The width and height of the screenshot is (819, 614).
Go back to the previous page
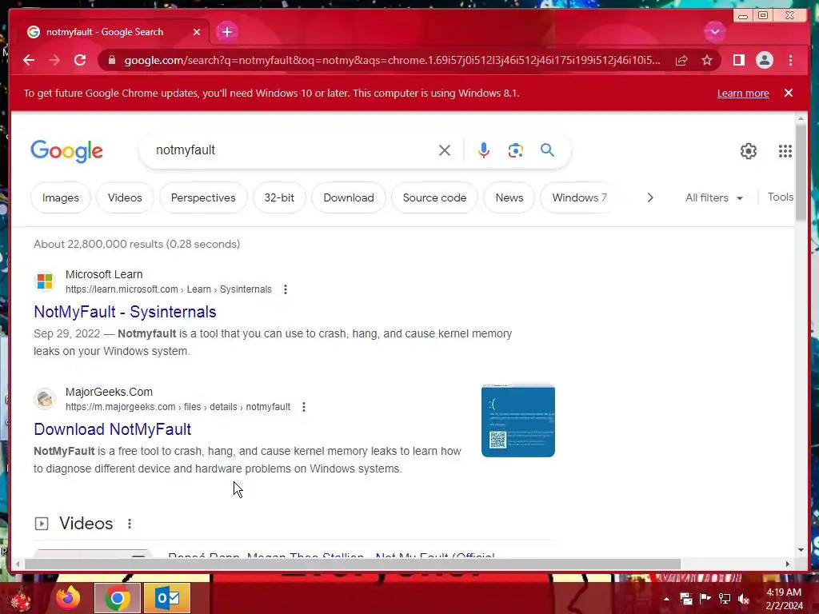[x=29, y=61]
